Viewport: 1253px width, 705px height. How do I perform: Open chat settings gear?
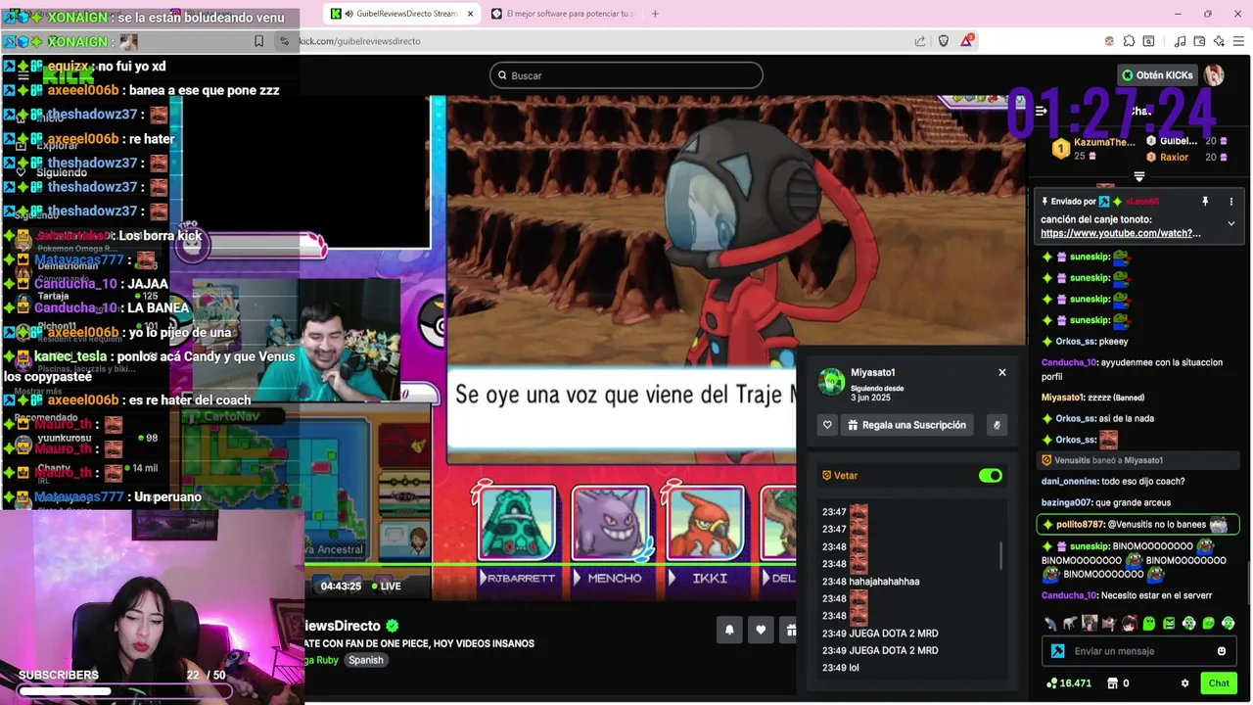coord(1184,683)
